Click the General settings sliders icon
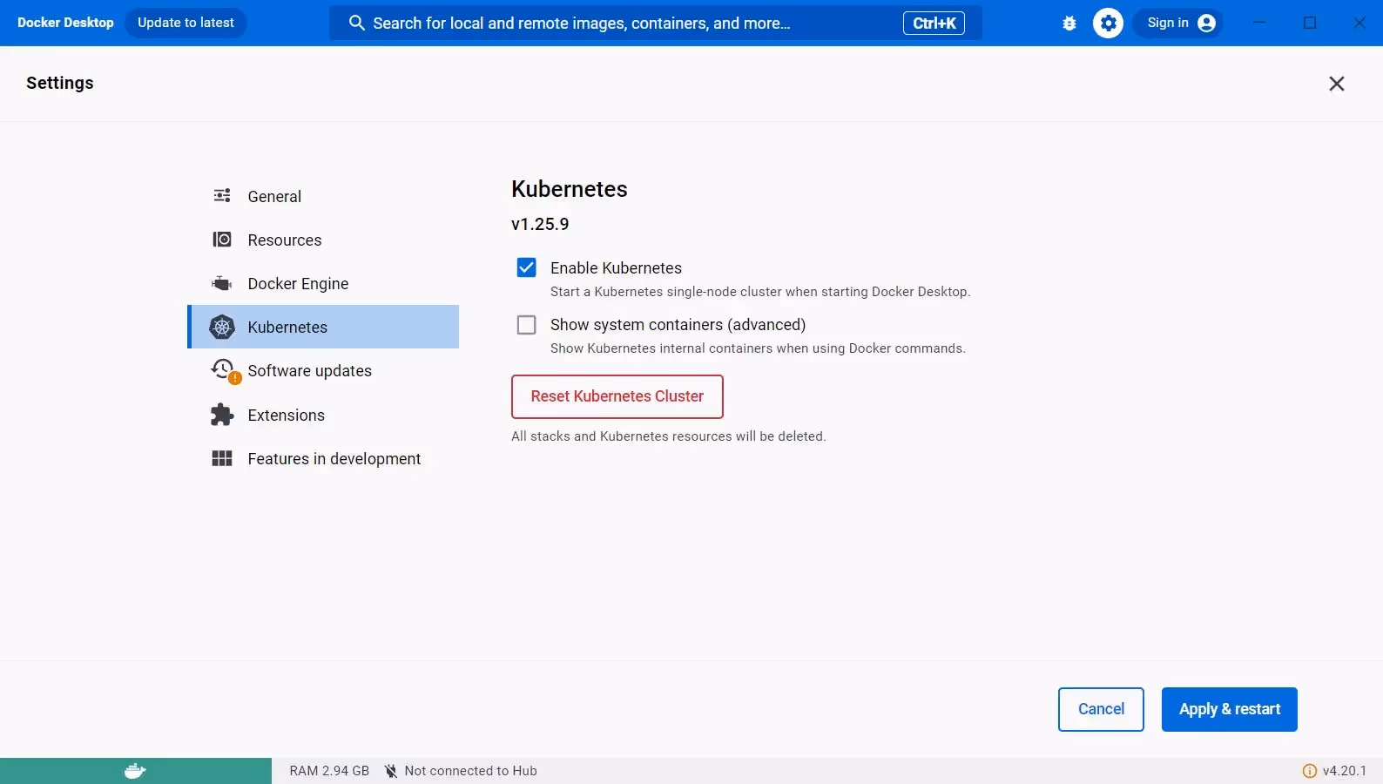 coord(222,196)
